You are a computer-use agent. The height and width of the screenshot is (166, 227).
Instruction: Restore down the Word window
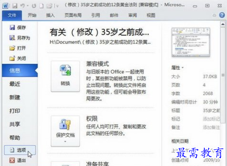[x=207, y=6]
